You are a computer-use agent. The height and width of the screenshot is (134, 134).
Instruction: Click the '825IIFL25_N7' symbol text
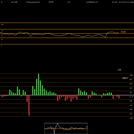pos(92,2)
